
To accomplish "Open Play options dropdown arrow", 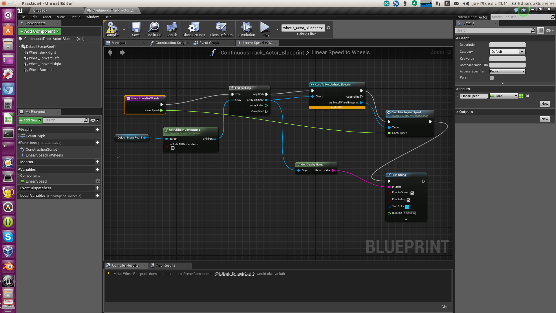I will 277,29.
